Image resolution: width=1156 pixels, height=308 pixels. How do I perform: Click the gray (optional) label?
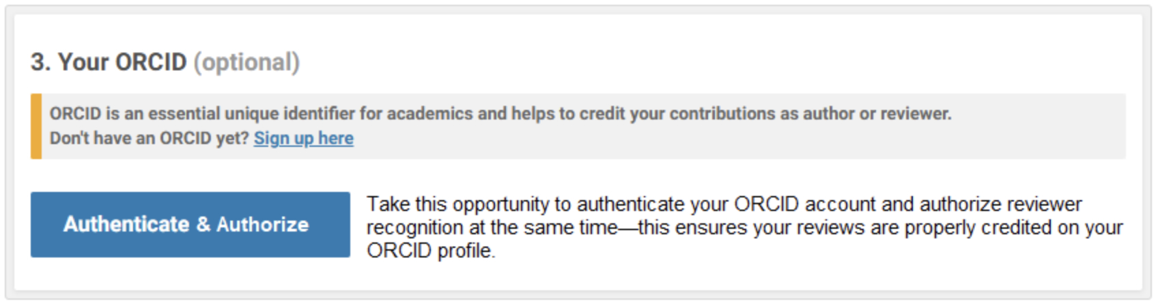[246, 62]
